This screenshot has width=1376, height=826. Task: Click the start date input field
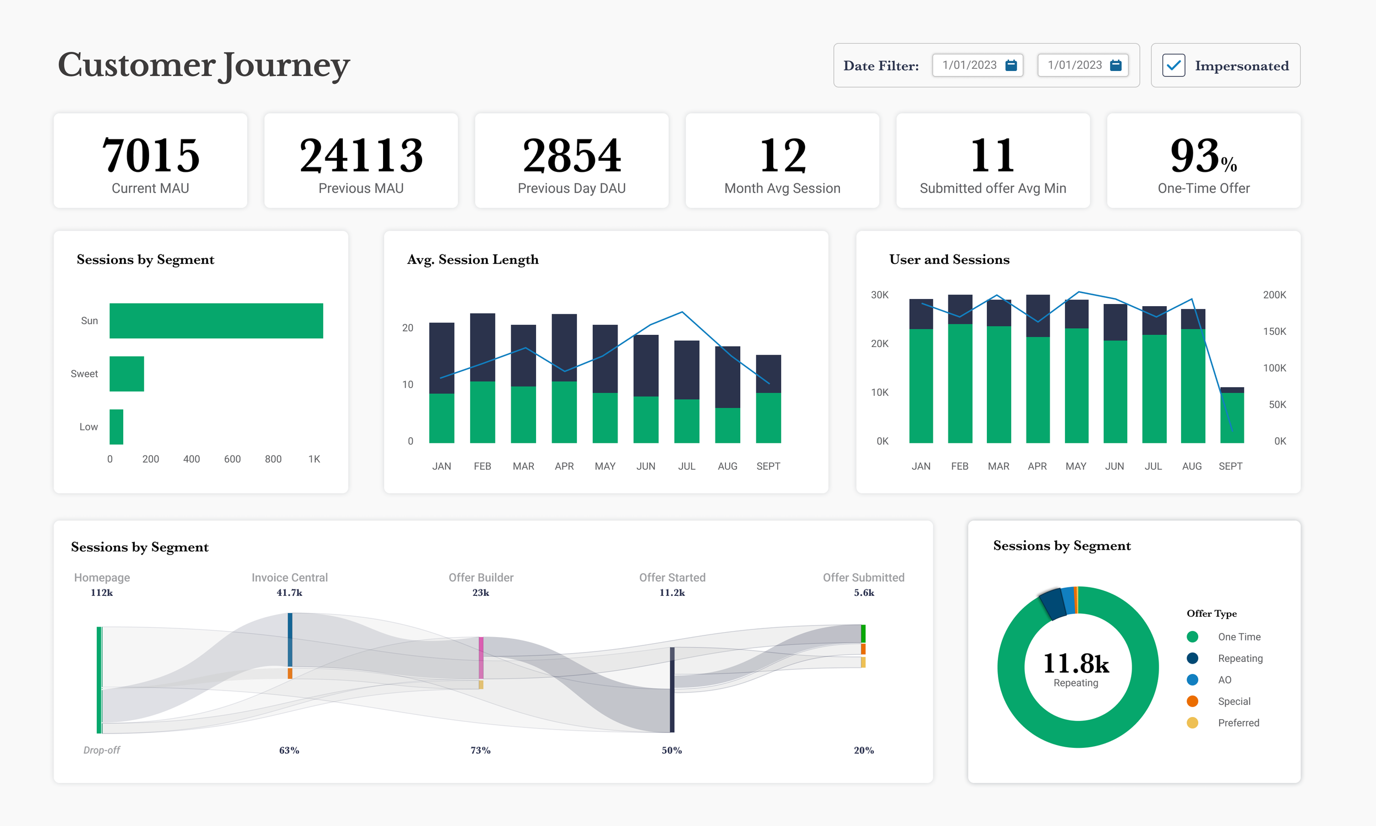[969, 65]
